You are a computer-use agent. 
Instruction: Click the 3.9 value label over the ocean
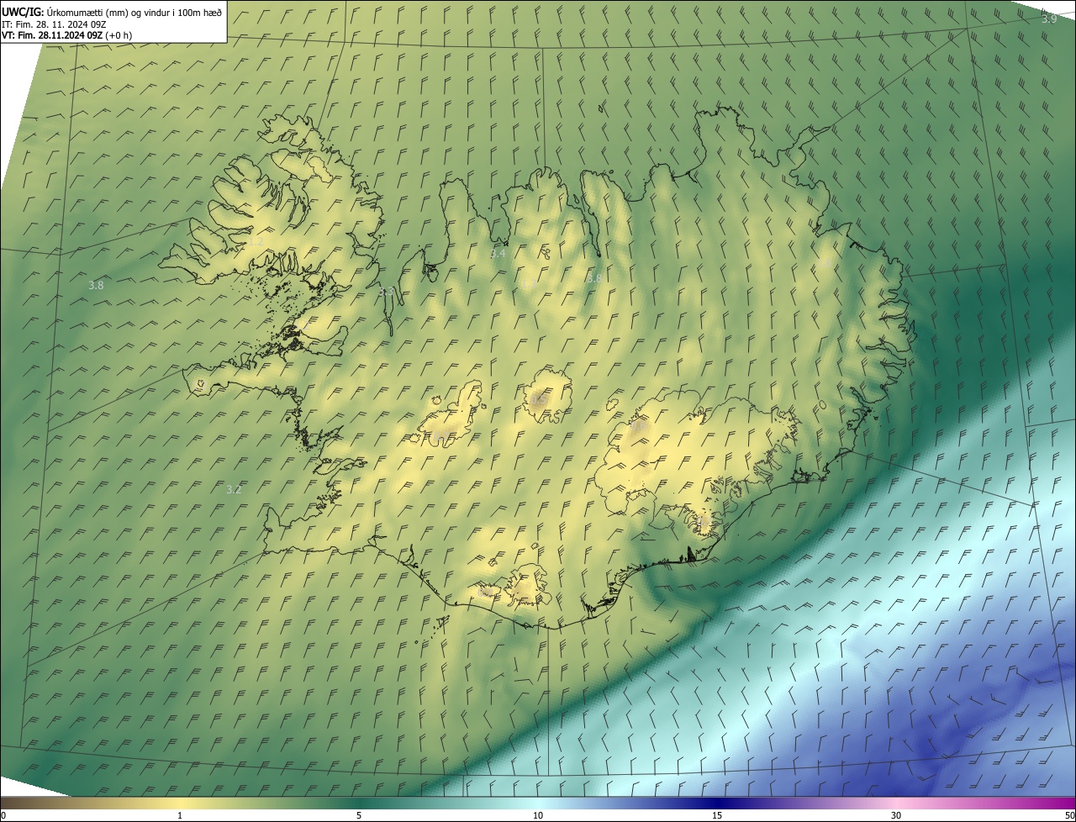click(x=1049, y=18)
